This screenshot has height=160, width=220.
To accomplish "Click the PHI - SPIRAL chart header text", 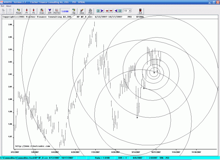I will [x=136, y=17].
